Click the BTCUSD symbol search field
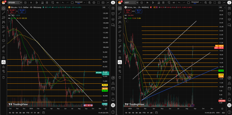This screenshot has height=115, width=232. [13, 3]
